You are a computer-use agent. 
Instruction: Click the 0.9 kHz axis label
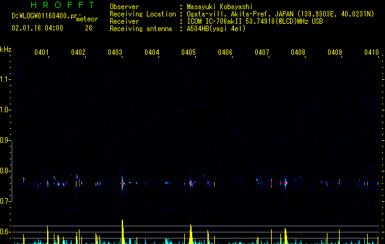click(5, 140)
